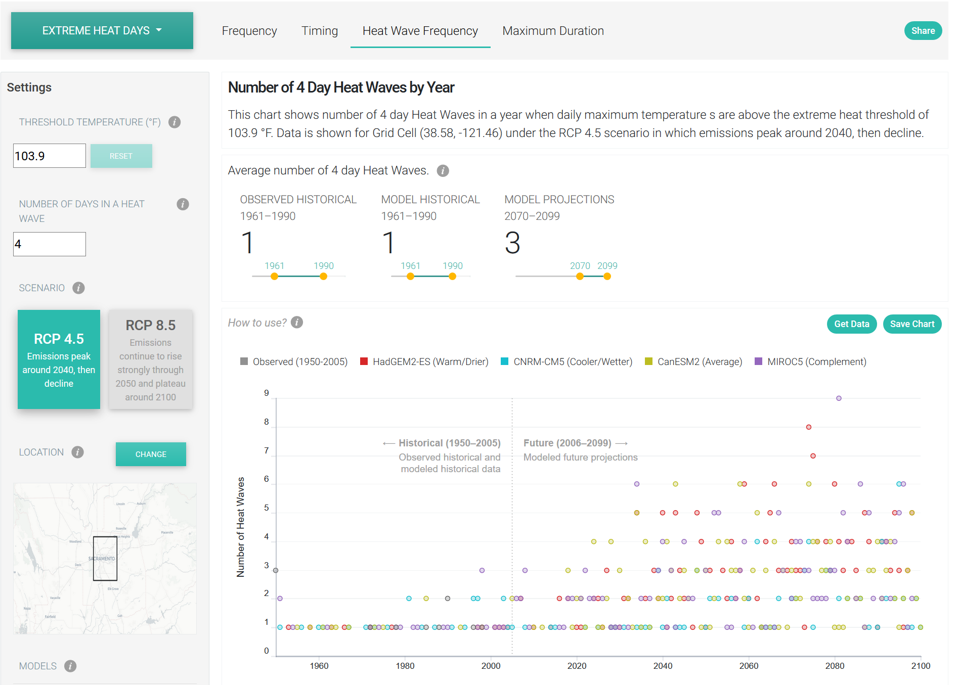
Task: Click the Save Chart button
Action: [x=912, y=324]
